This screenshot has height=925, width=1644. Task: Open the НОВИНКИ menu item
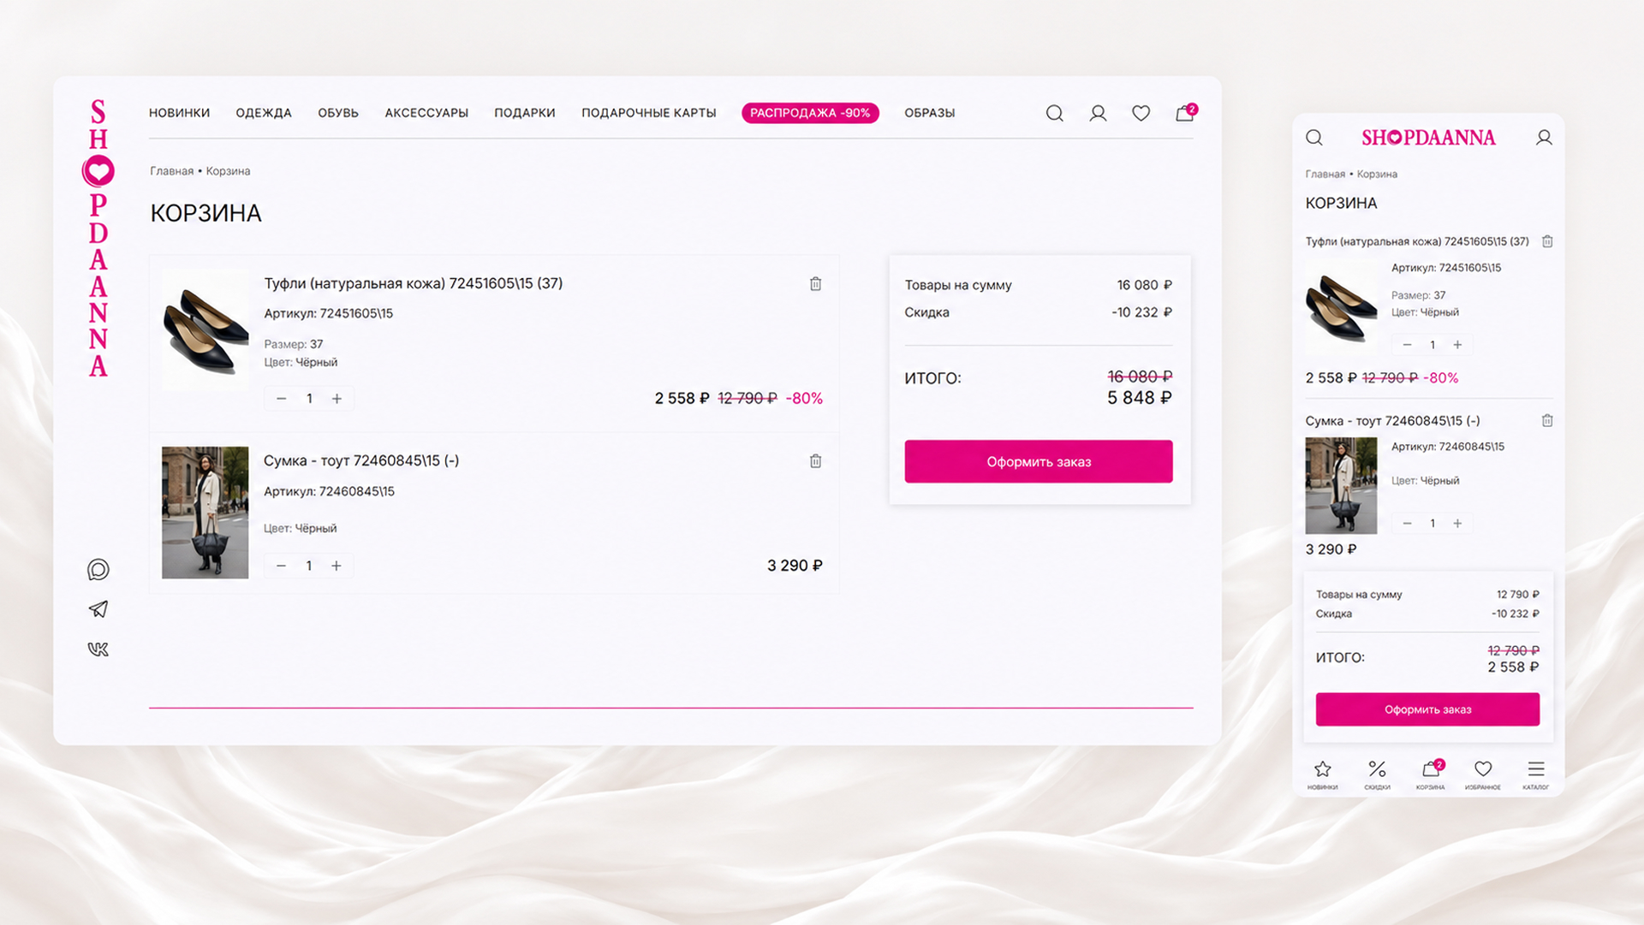coord(179,113)
